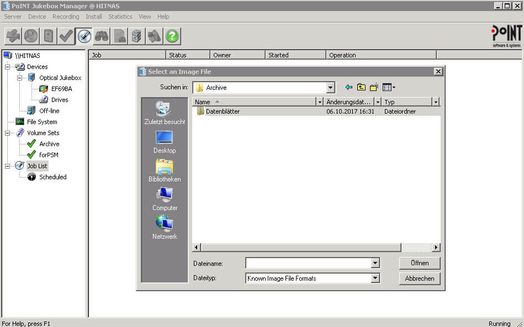Click the horizontal scrollbar thumb in file list

(301, 247)
